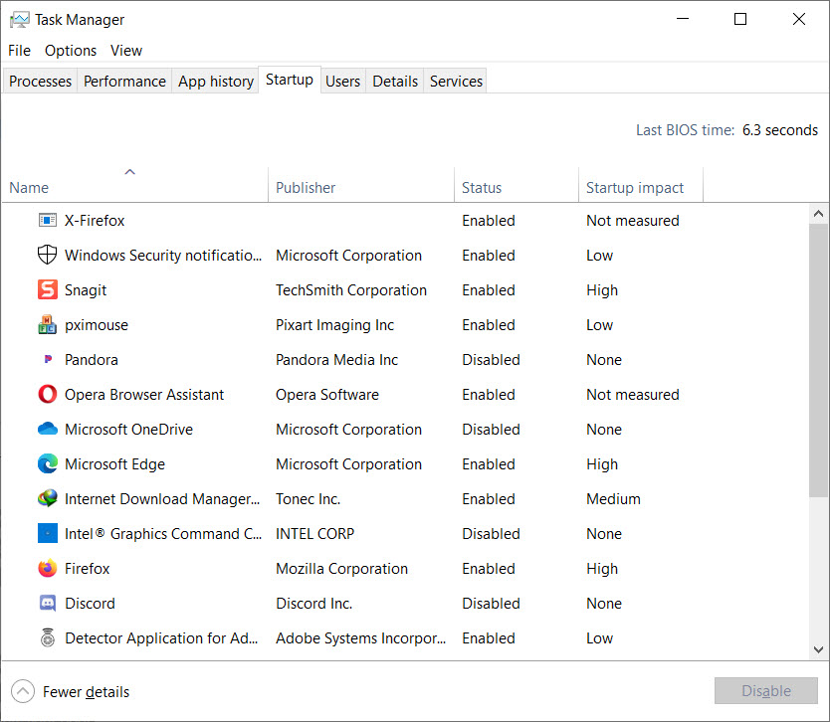Click Adobe Systems Incorpor... publisher cell
The image size is (830, 722).
point(360,638)
